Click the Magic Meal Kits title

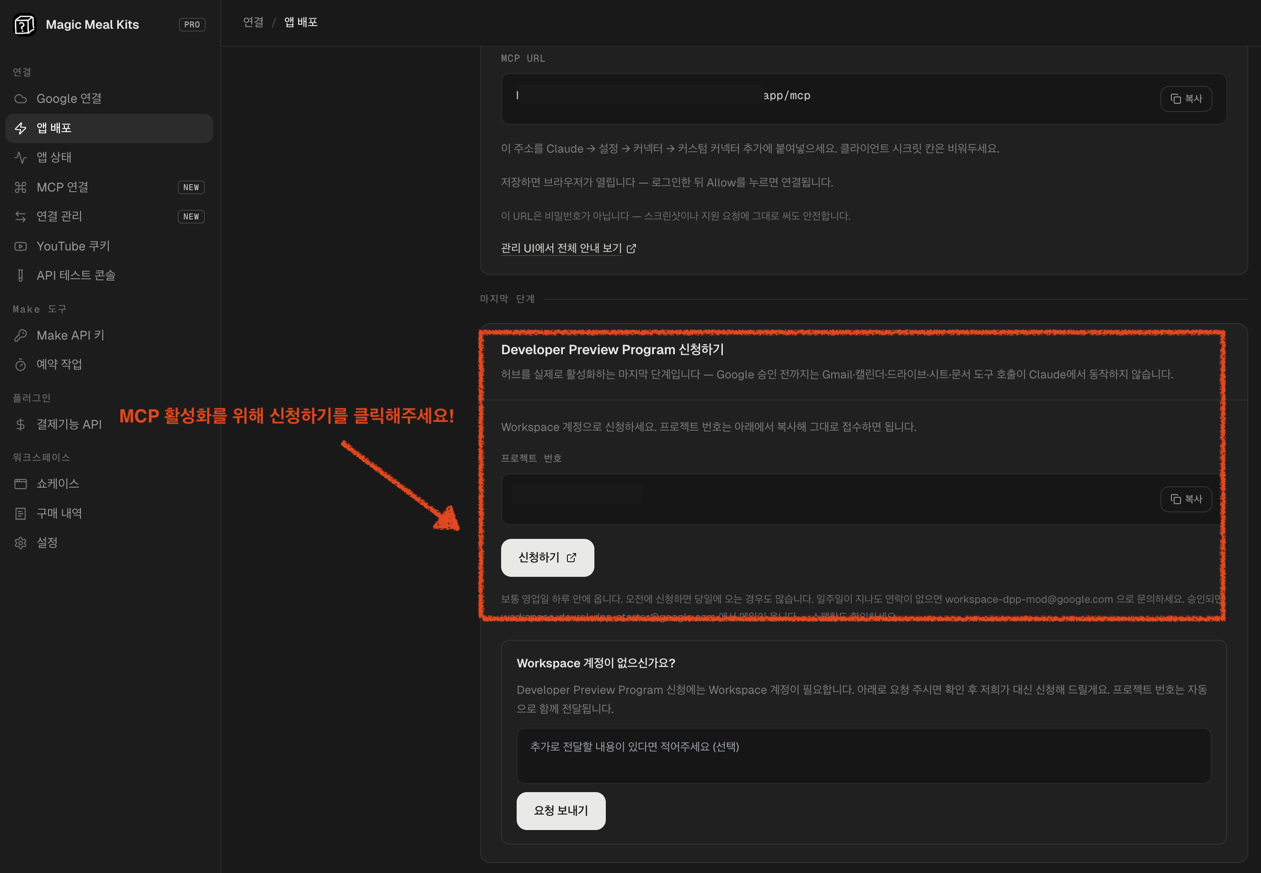pos(92,25)
